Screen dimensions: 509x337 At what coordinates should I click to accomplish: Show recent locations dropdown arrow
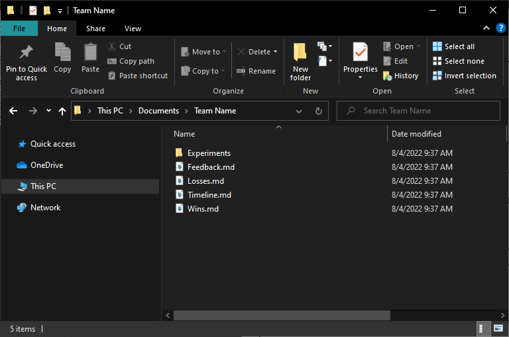(x=48, y=111)
